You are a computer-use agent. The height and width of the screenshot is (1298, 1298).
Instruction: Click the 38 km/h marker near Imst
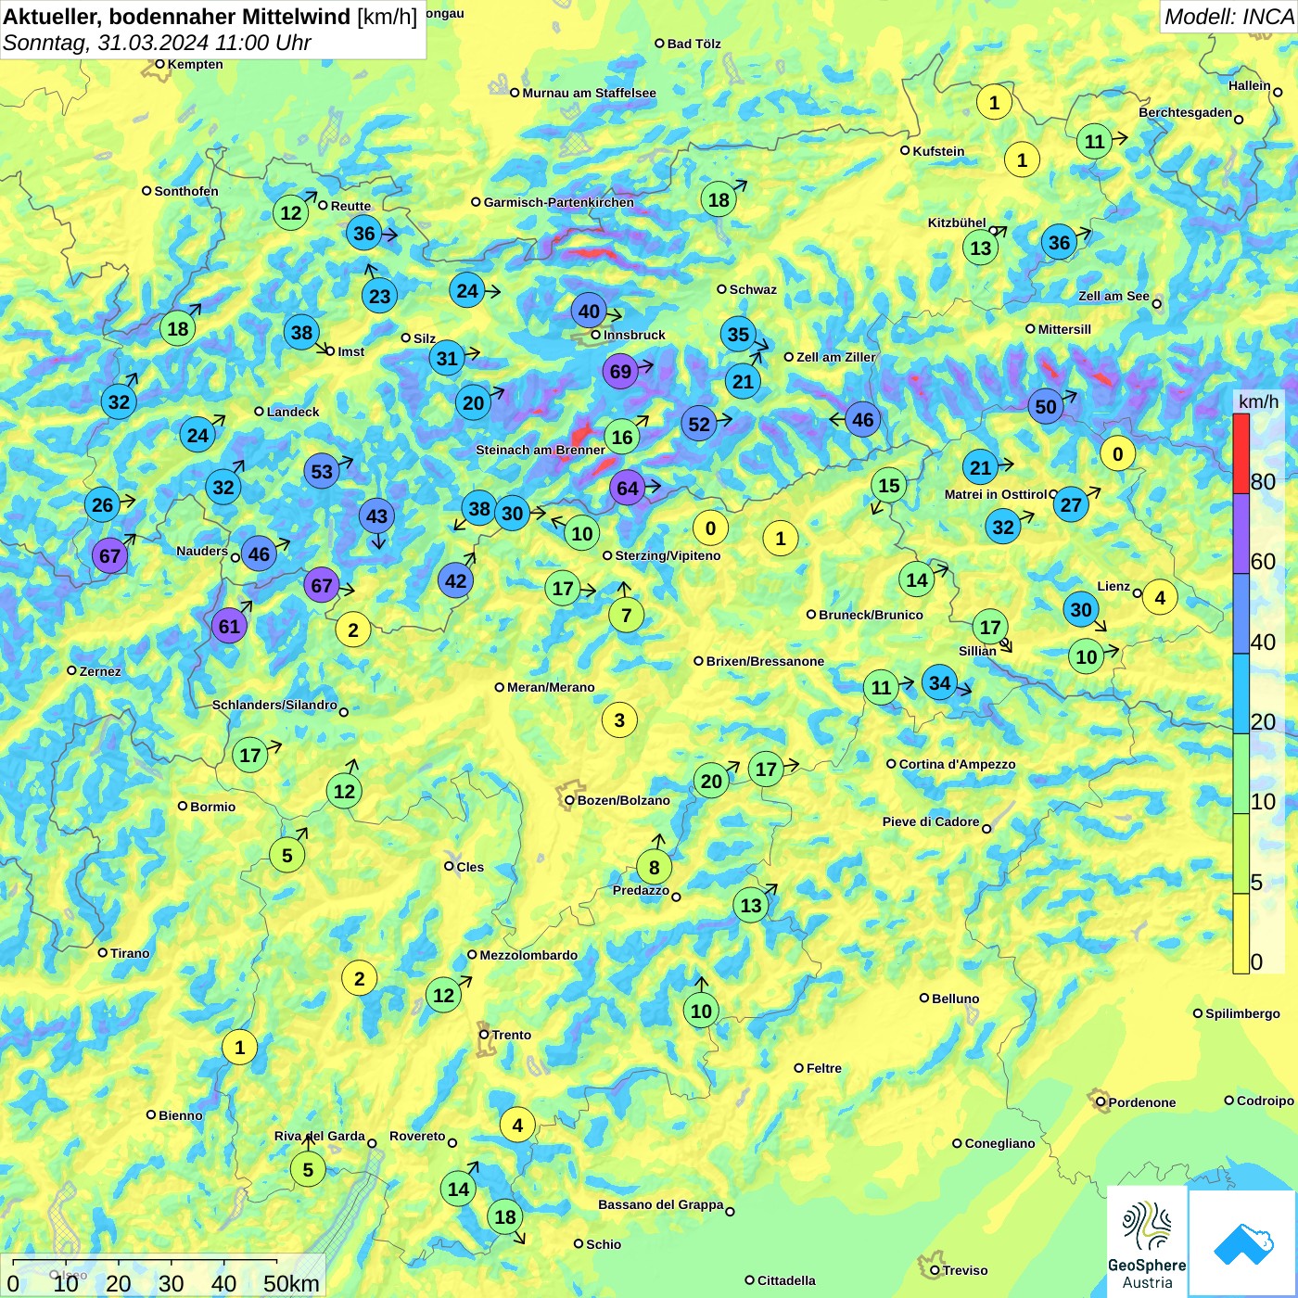click(301, 332)
